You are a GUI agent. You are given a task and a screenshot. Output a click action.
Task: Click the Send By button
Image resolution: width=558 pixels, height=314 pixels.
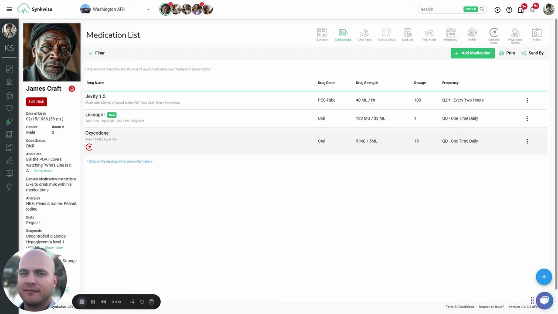532,53
